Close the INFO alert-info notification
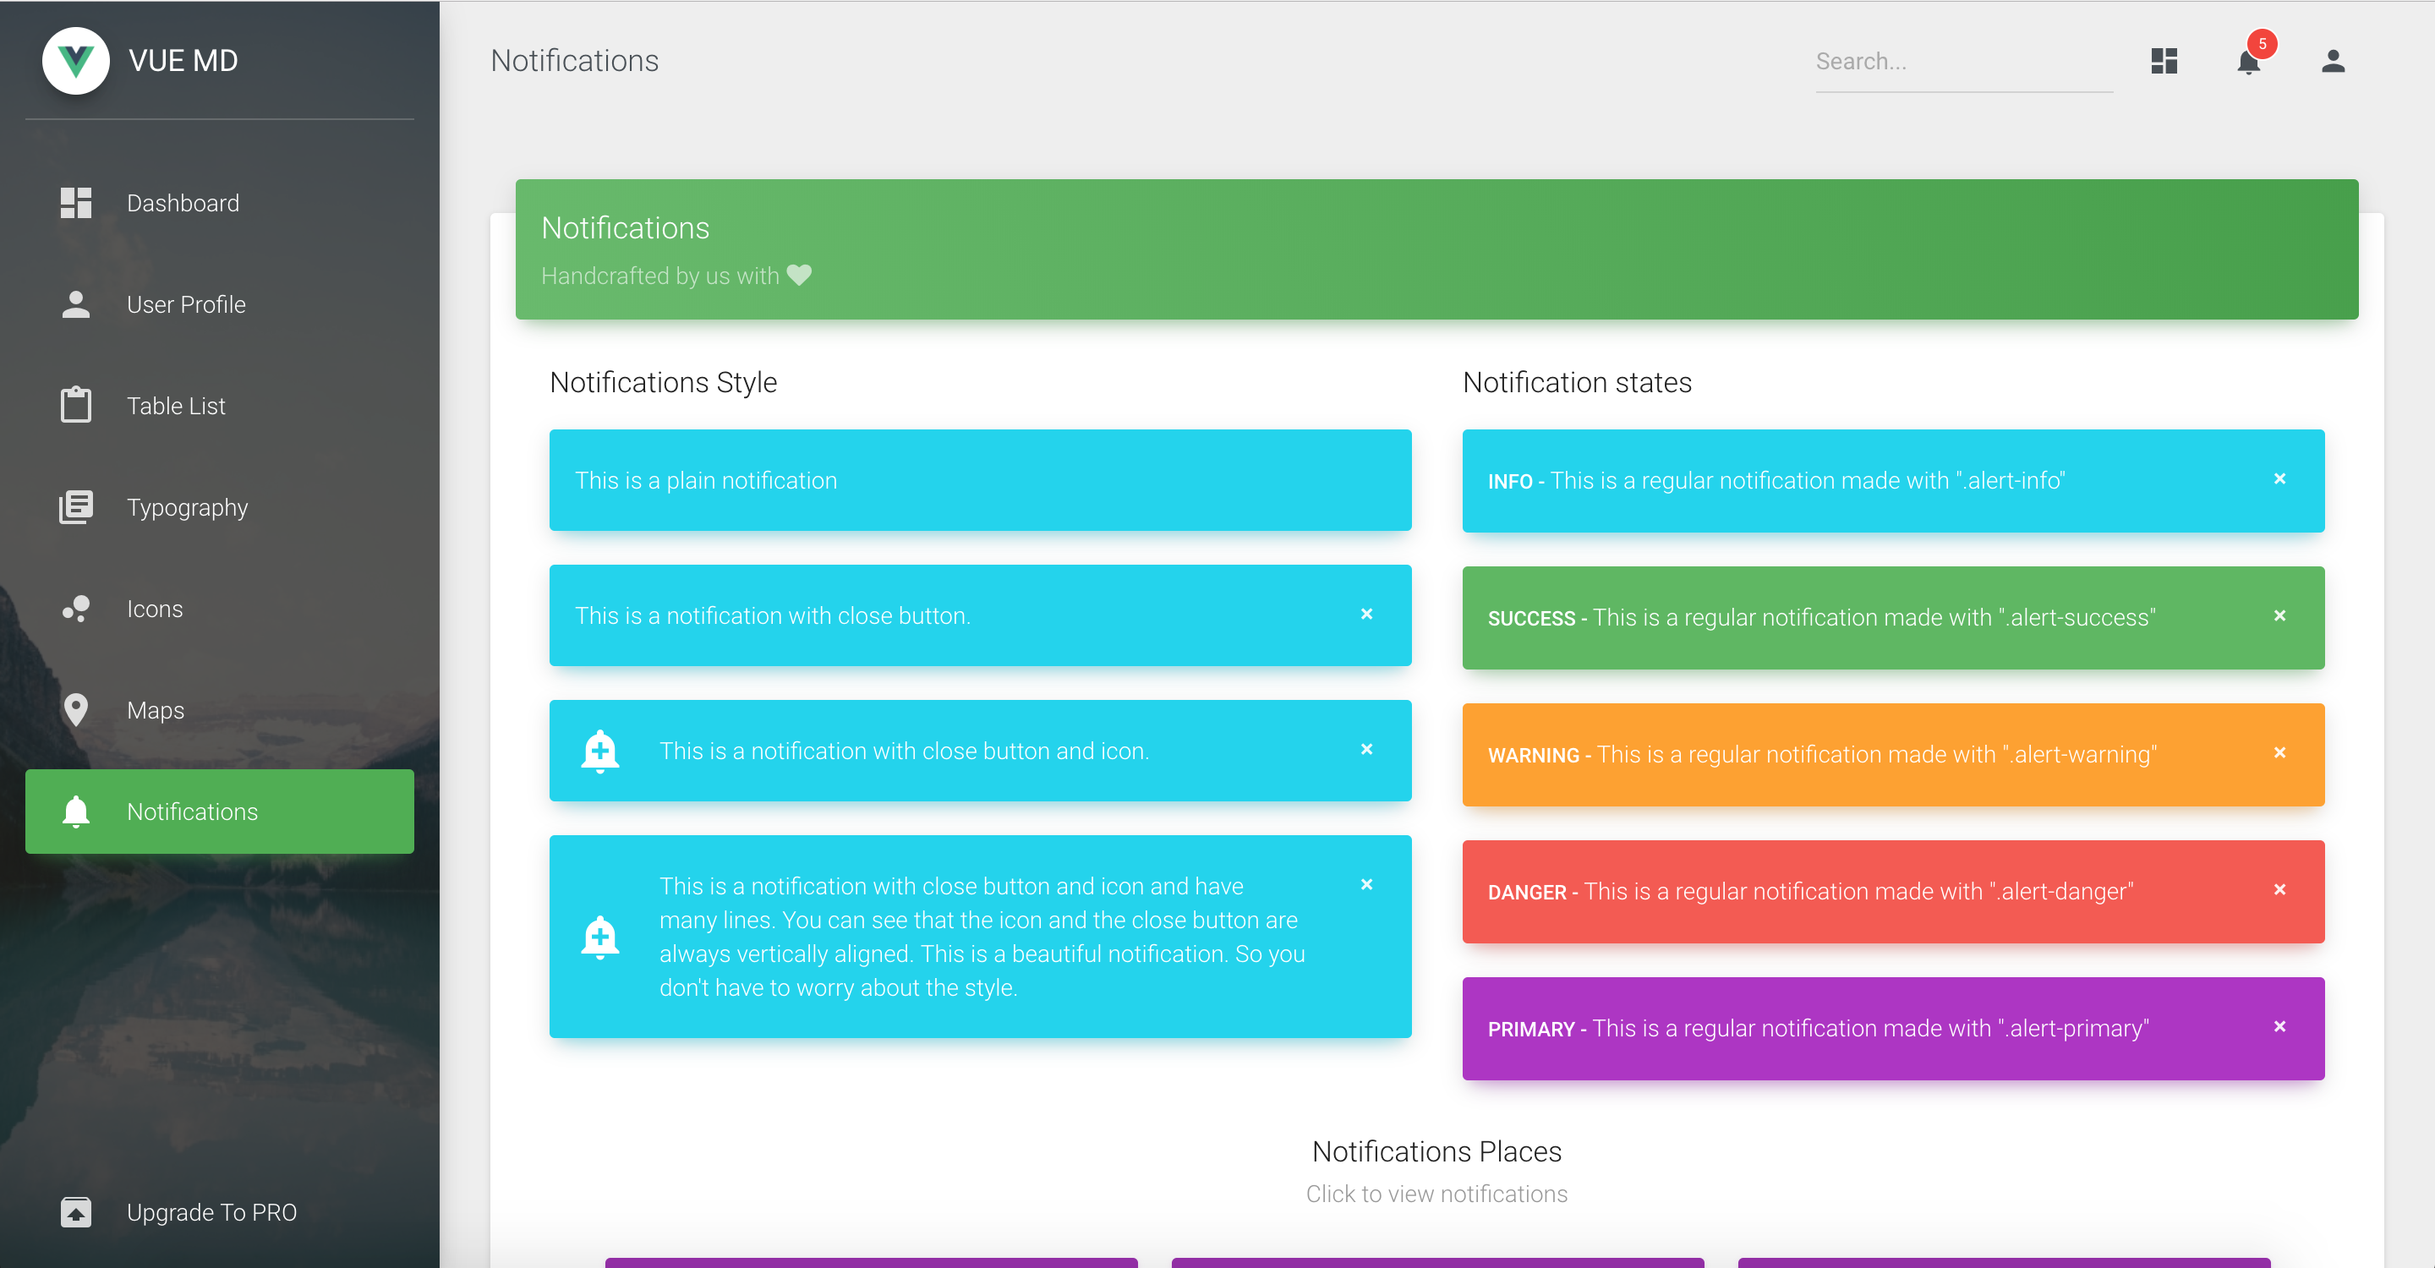The image size is (2435, 1268). pos(2280,479)
